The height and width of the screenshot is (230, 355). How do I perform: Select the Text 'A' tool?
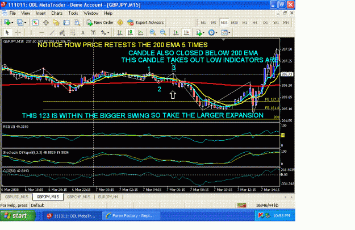(83, 32)
